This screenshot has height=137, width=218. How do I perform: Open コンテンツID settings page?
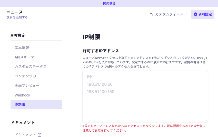(25, 76)
